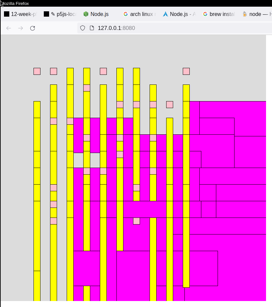Click the browser Forward arrow button
Image resolution: width=272 pixels, height=307 pixels.
click(x=21, y=28)
